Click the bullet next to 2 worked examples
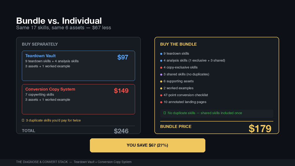Screen dimensions: 295x166 pyautogui.click(x=161, y=88)
